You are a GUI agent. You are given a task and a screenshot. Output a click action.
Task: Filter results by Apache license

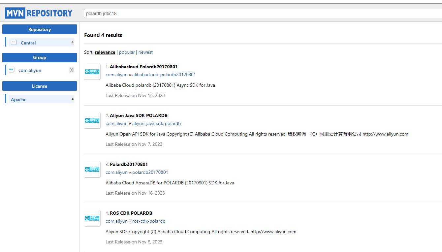pos(18,100)
